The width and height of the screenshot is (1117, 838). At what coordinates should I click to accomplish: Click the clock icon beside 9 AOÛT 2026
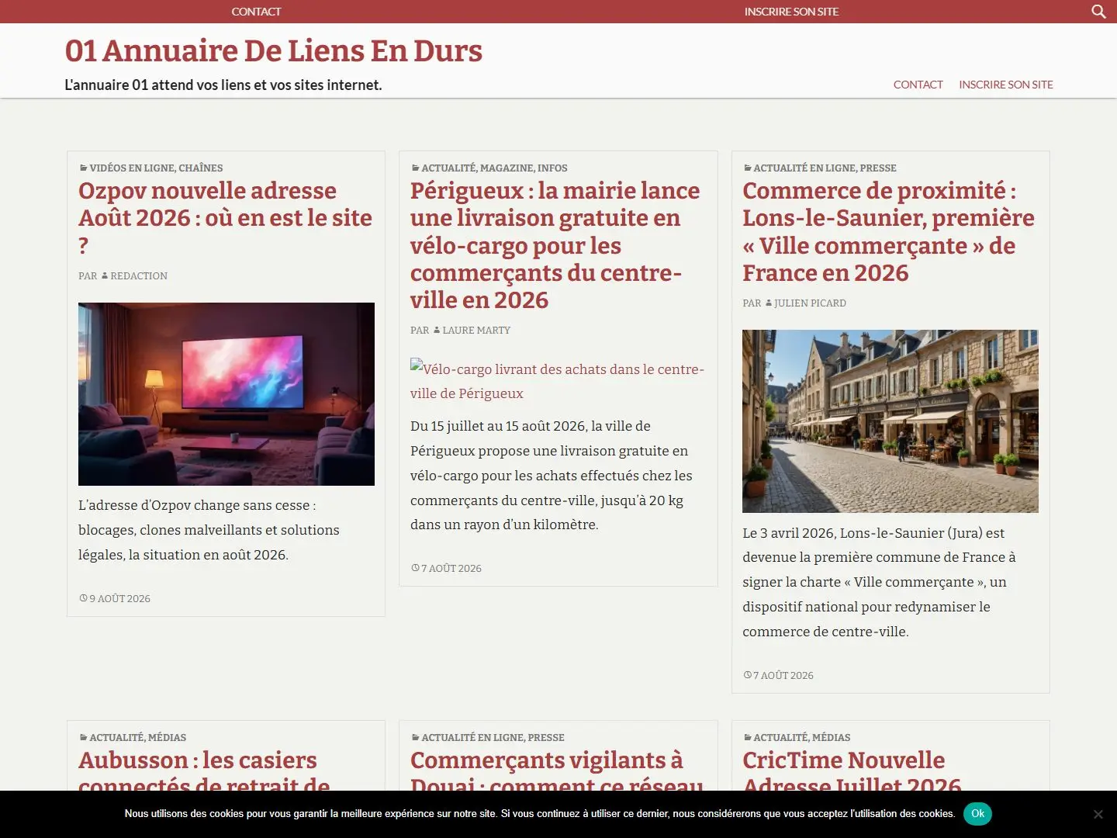[84, 598]
